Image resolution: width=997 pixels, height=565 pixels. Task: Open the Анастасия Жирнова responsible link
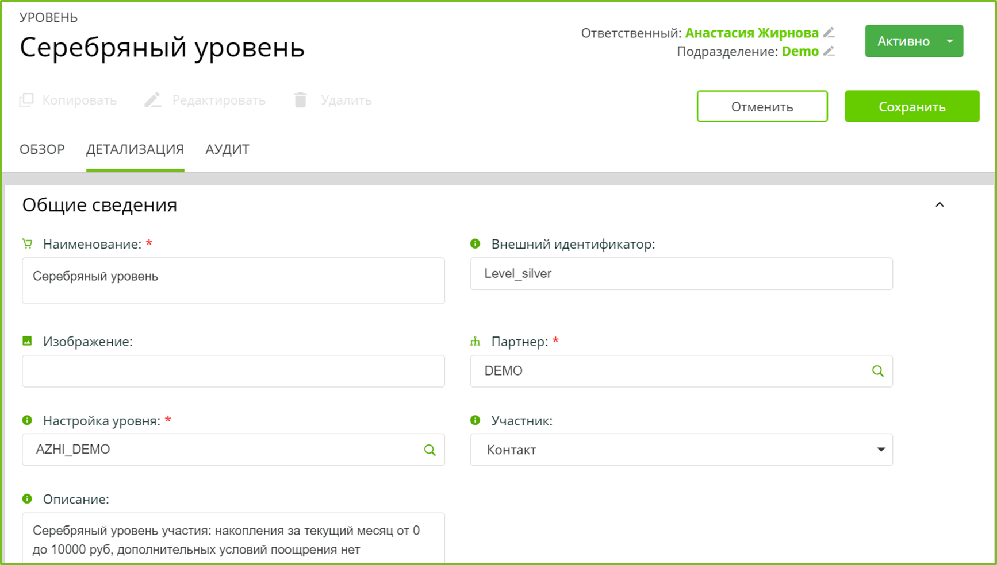point(751,33)
